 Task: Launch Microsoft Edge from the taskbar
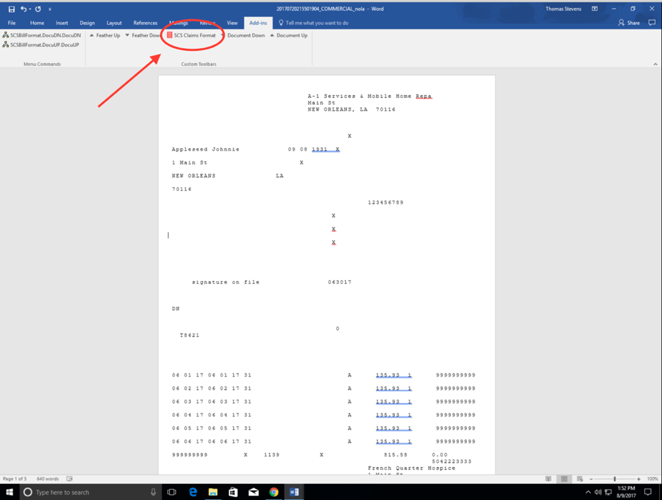tap(193, 492)
